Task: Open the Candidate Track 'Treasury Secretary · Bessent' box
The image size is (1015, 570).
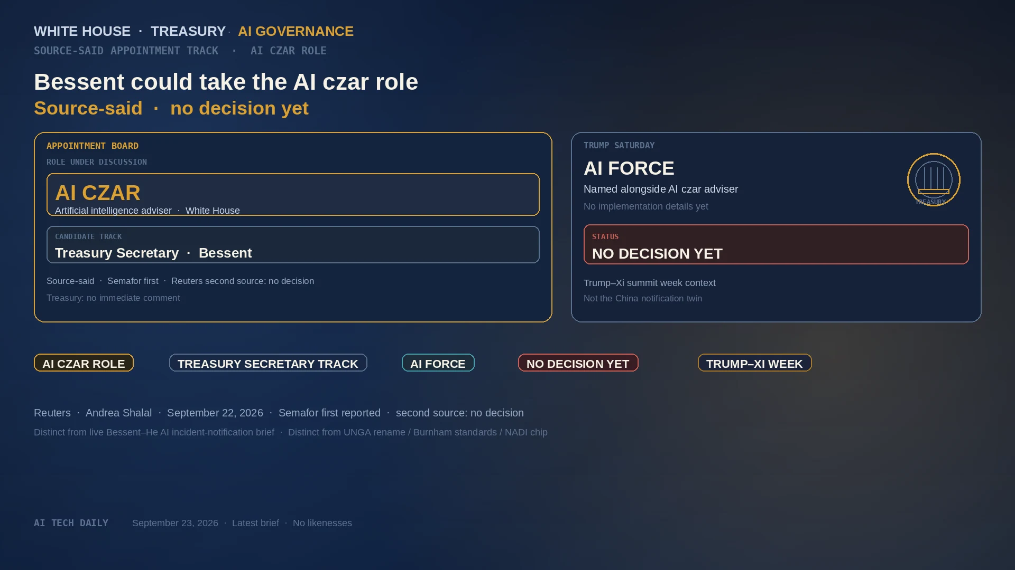Action: (293, 245)
